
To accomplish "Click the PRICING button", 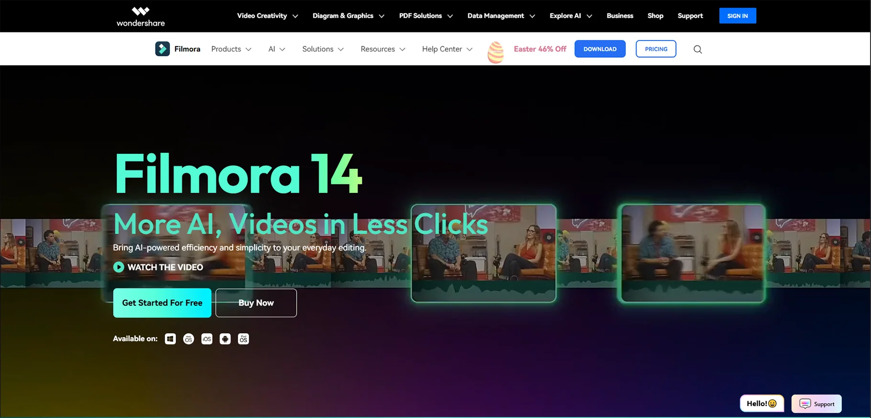I will pos(656,49).
